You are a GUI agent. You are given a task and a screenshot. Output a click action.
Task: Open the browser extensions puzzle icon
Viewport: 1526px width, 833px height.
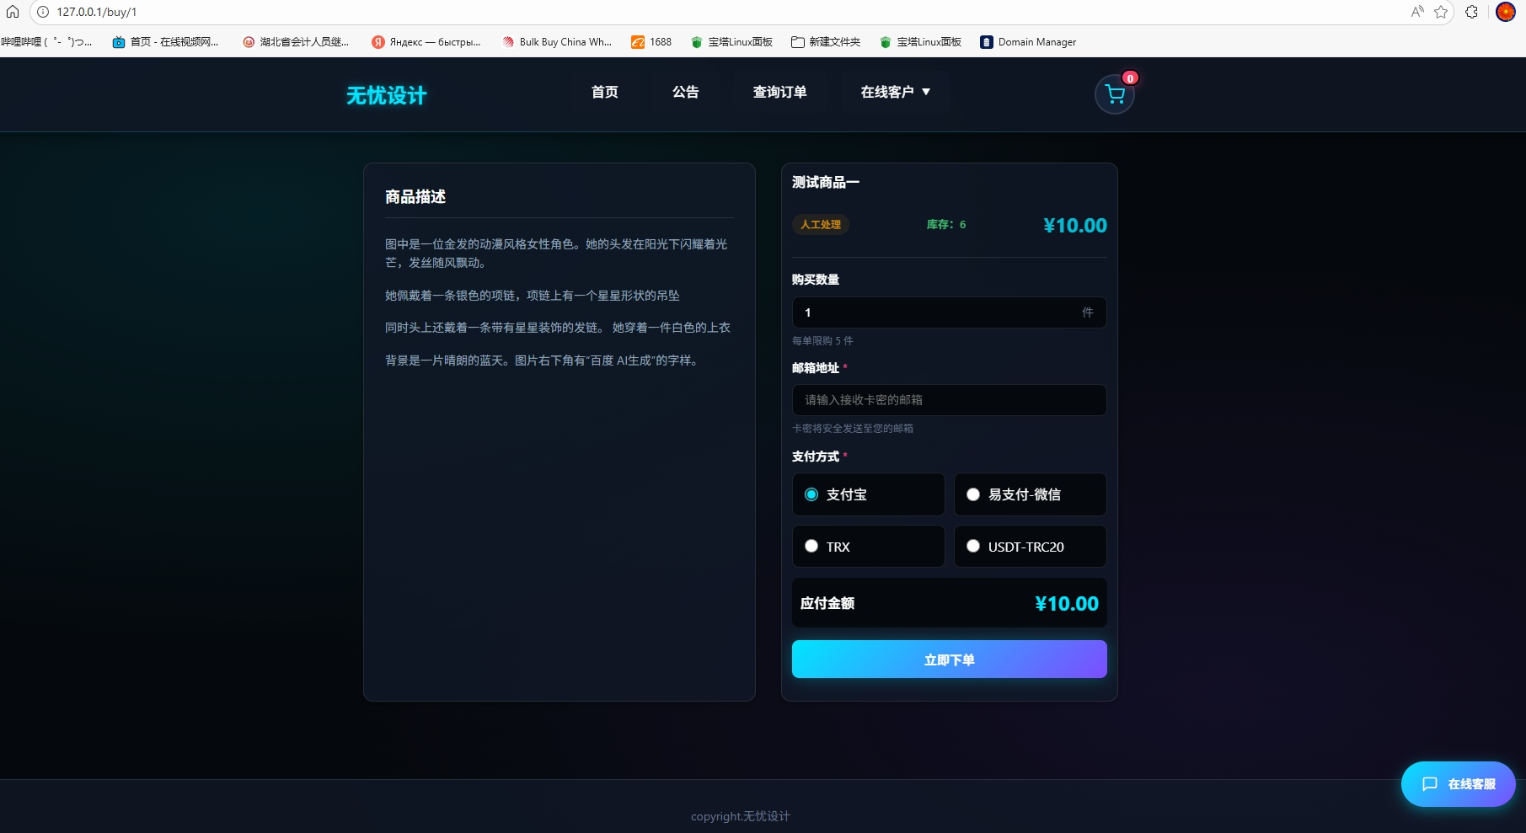point(1471,12)
